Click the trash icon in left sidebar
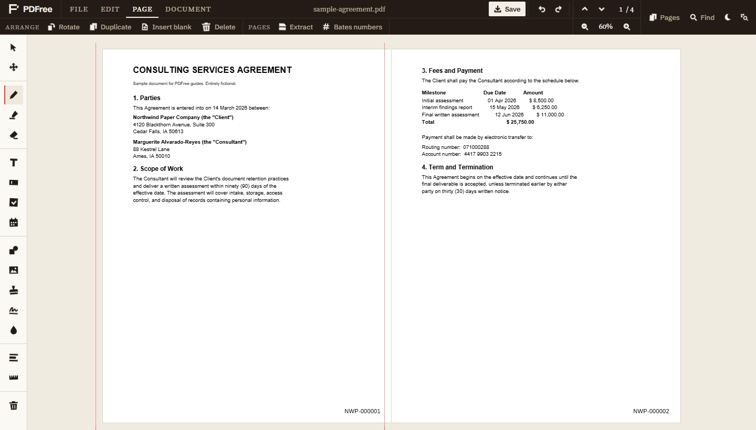The width and height of the screenshot is (756, 430). 14,405
